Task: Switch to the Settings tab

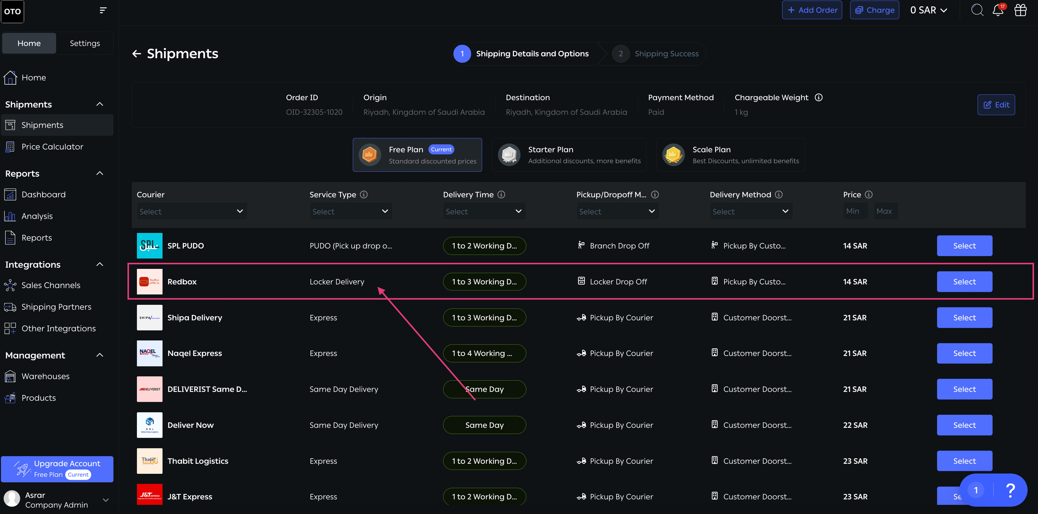Action: point(85,43)
